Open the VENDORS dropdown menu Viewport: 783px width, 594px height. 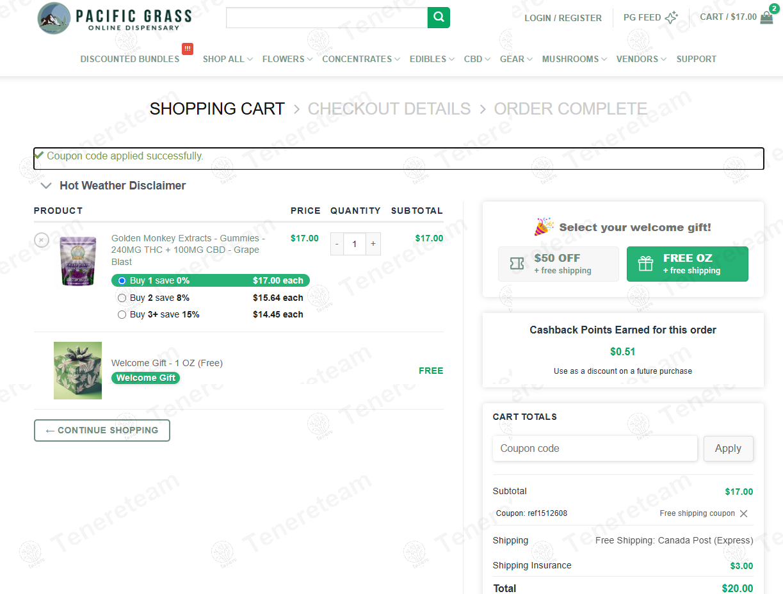(642, 59)
